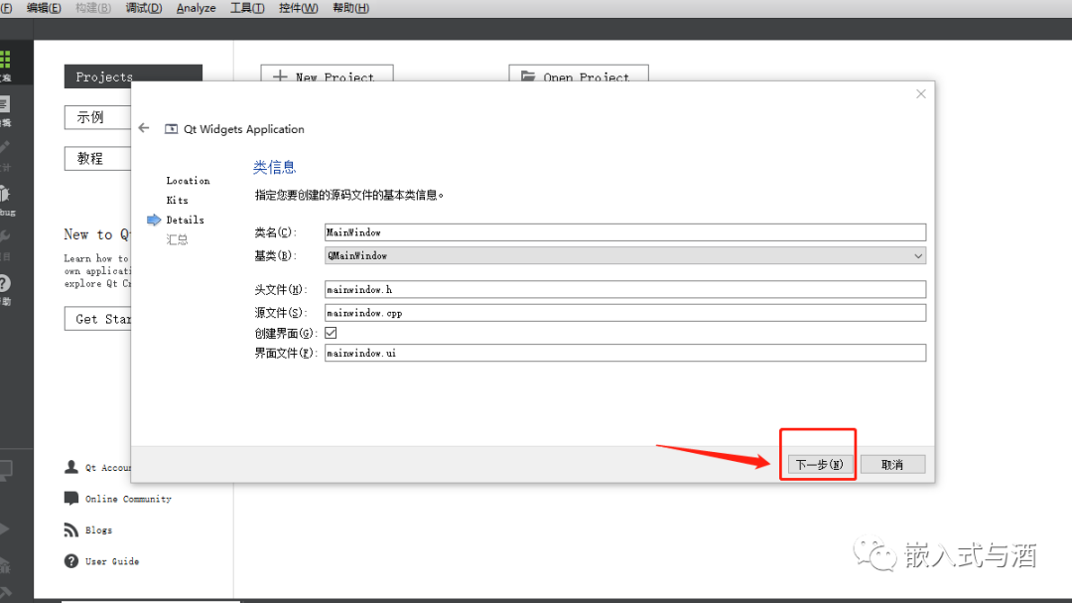
Task: Open the 编辑(E) menu
Action: (x=44, y=8)
